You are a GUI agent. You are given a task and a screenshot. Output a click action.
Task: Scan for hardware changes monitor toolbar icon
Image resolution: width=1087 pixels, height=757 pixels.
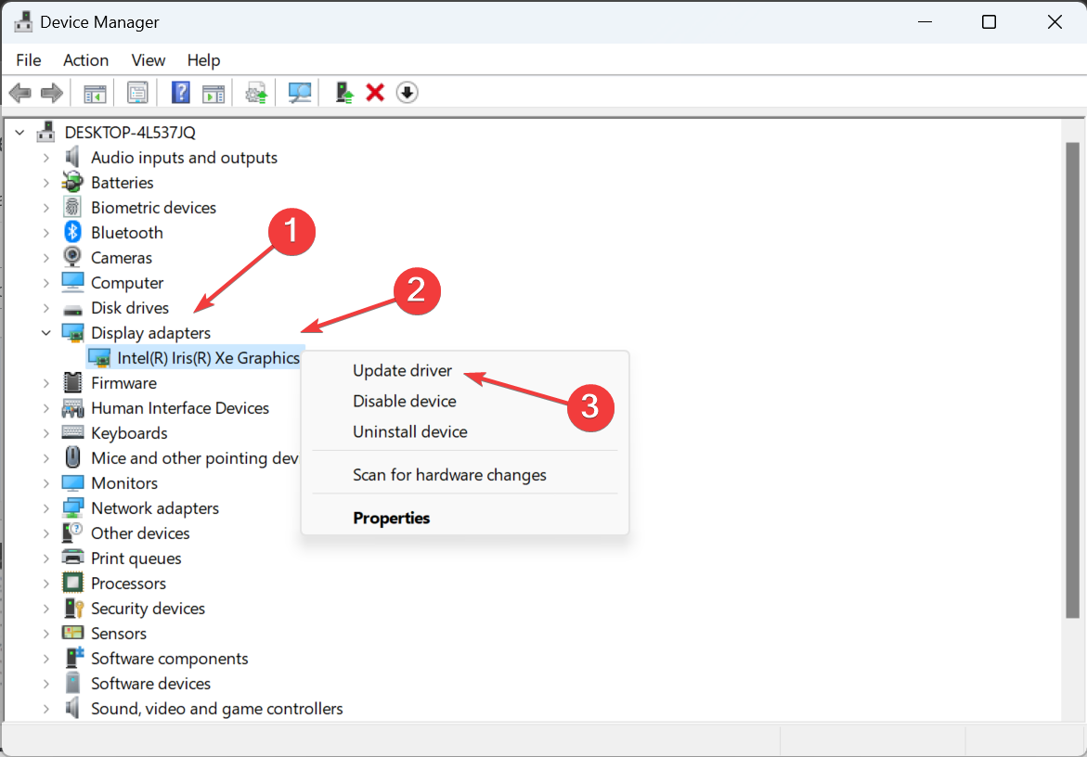point(300,93)
